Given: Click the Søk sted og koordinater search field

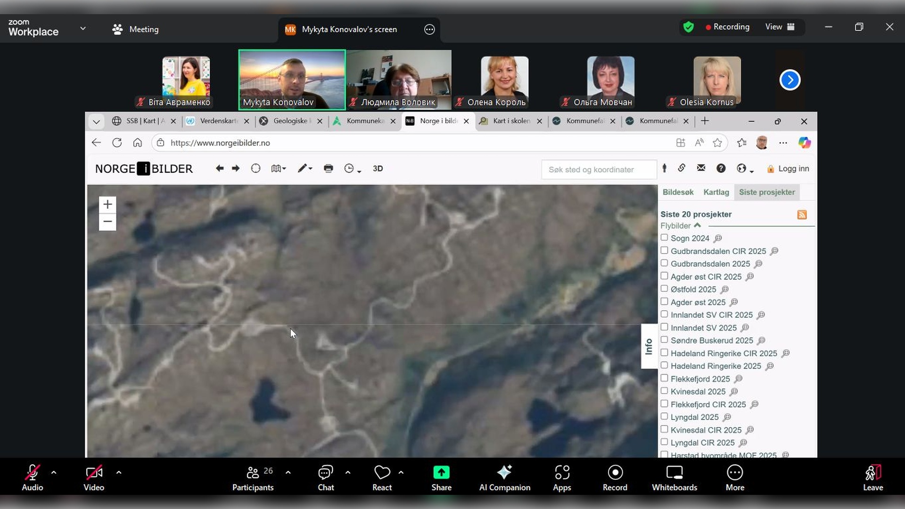Looking at the screenshot, I should (598, 170).
